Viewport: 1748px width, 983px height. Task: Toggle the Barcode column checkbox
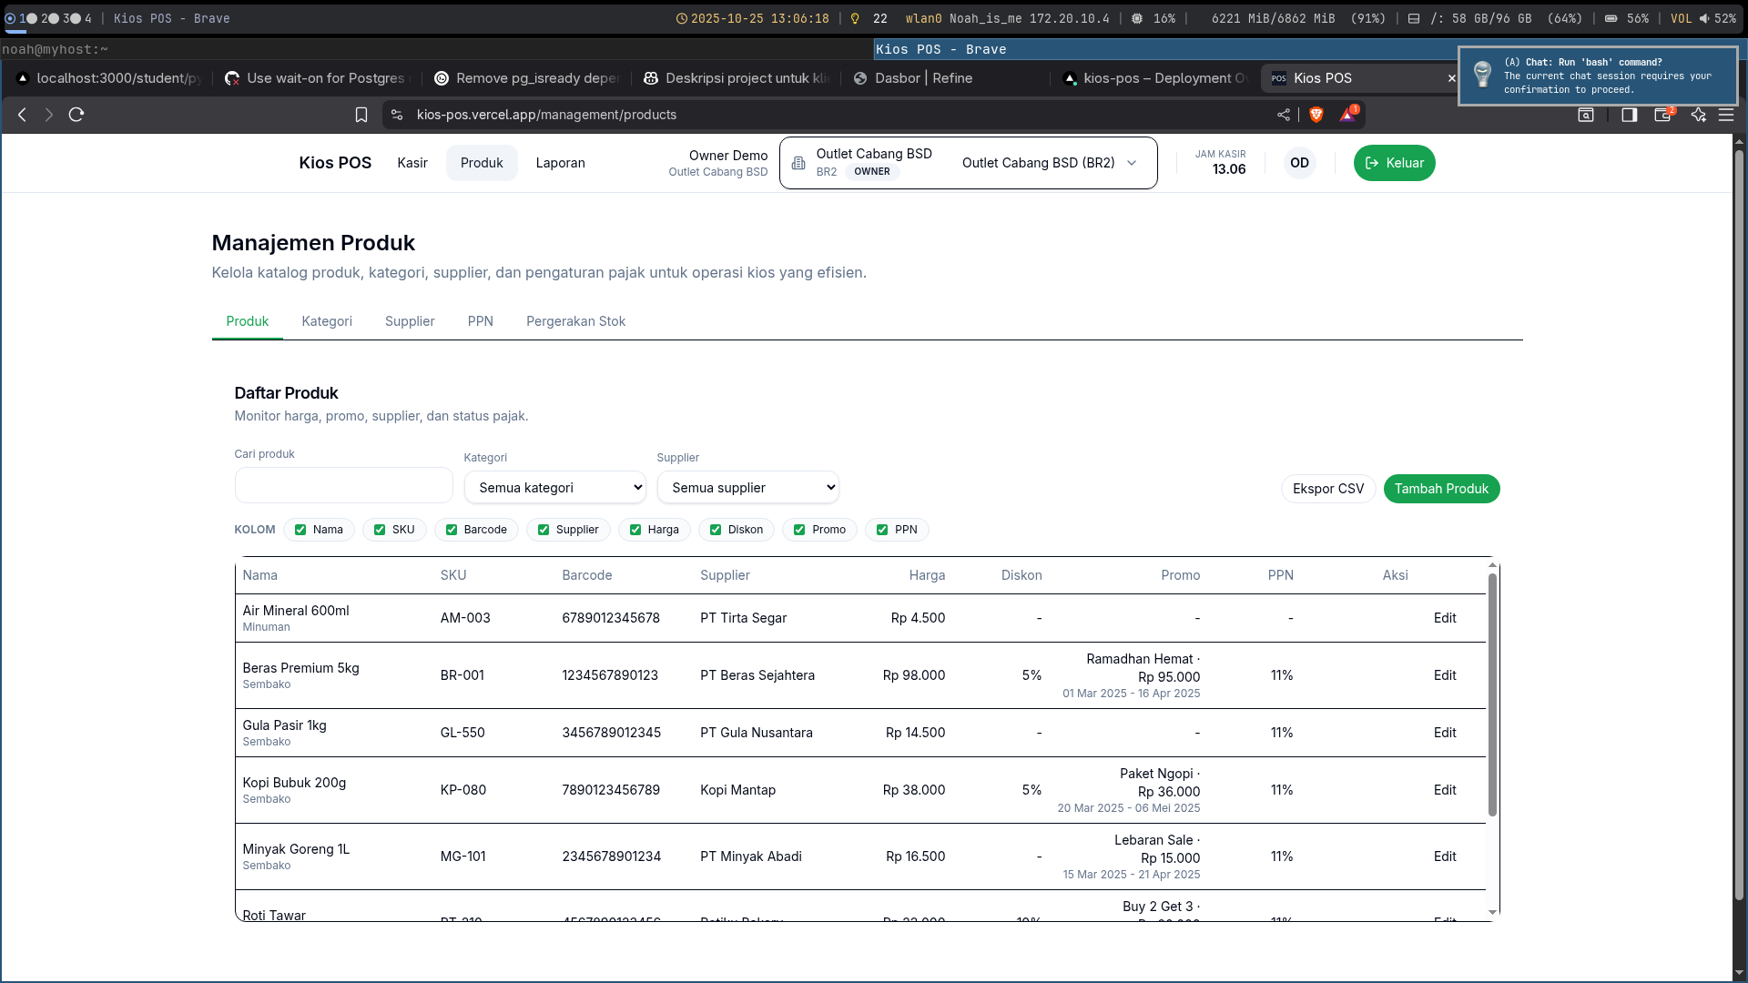[452, 530]
